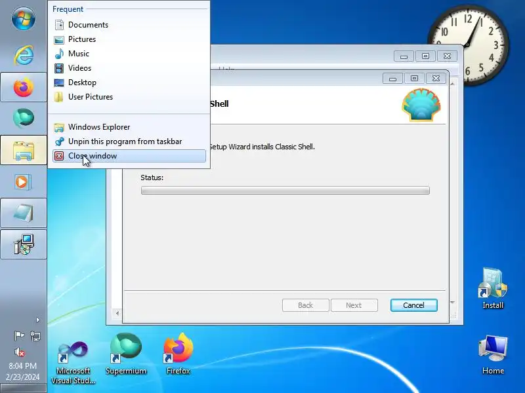Launch Internet Explorer from taskbar
Image resolution: width=525 pixels, height=393 pixels.
(24, 55)
